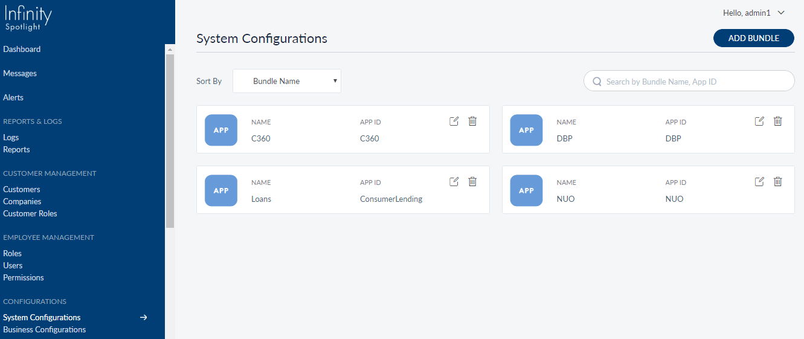804x339 pixels.
Task: Click the APP thumbnail for C360
Action: pyautogui.click(x=221, y=130)
